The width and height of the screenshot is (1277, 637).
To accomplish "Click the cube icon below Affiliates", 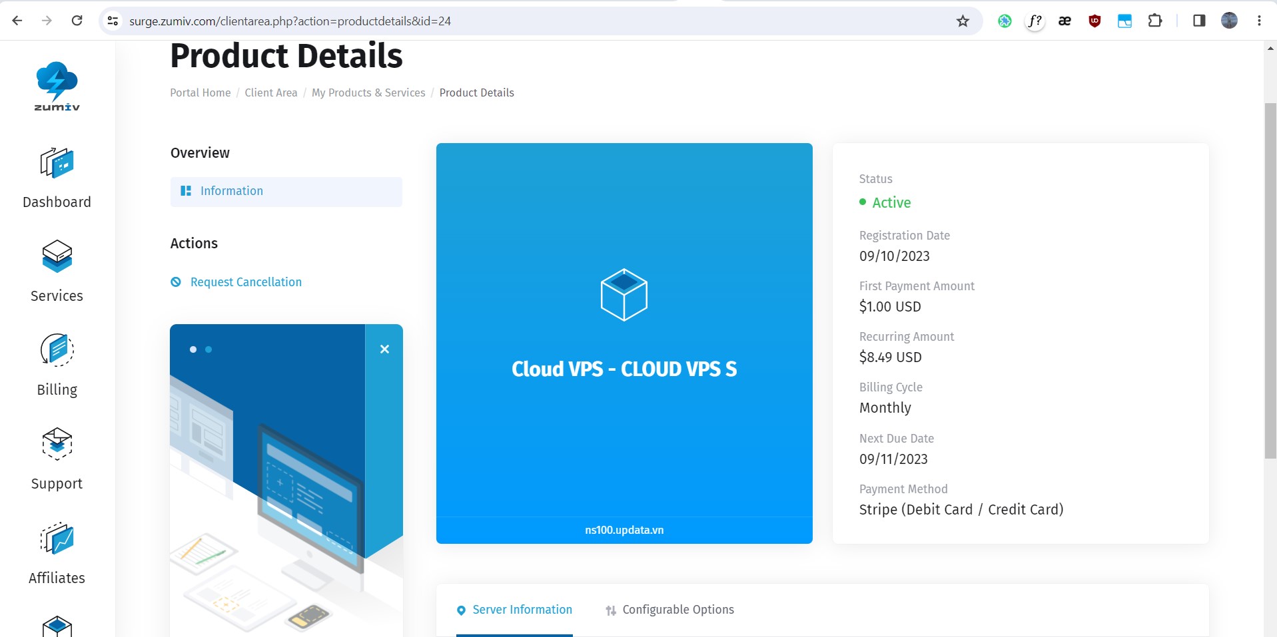I will [57, 626].
